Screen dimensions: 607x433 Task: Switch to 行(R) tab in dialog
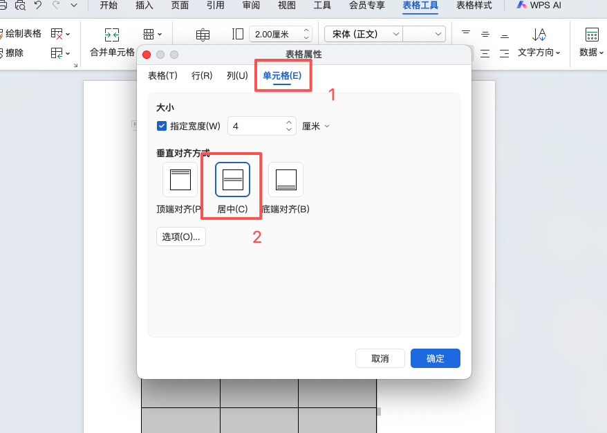pyautogui.click(x=202, y=75)
